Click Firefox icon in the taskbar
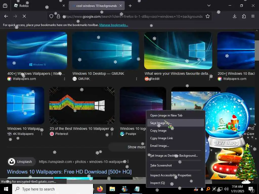This screenshot has height=194, width=259. point(100,189)
